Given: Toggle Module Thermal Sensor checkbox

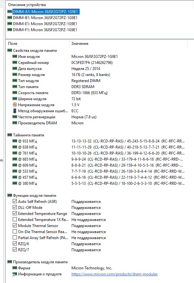Looking at the screenshot, I should click(15, 225).
